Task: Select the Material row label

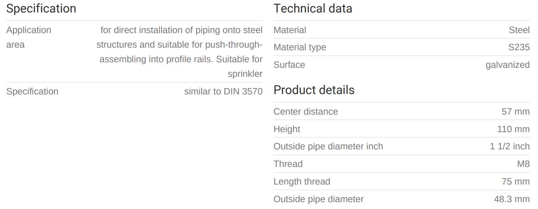Action: point(290,30)
